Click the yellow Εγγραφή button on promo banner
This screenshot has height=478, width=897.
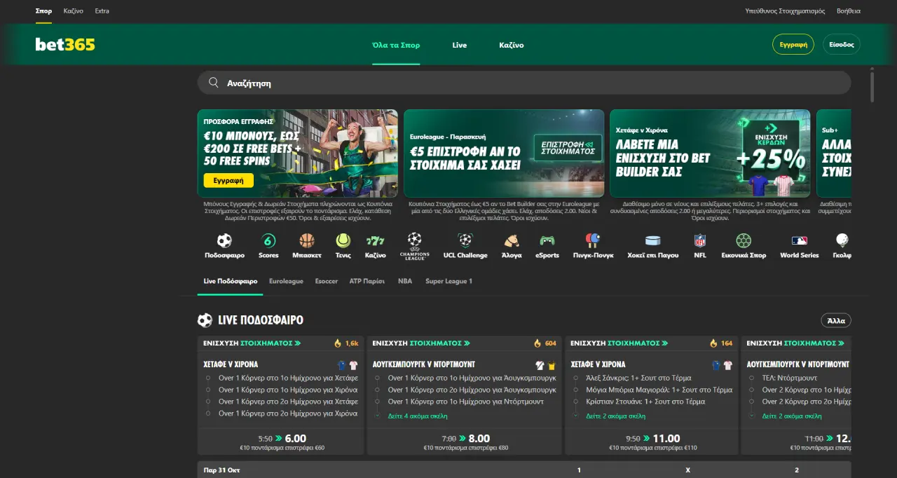[x=228, y=180]
